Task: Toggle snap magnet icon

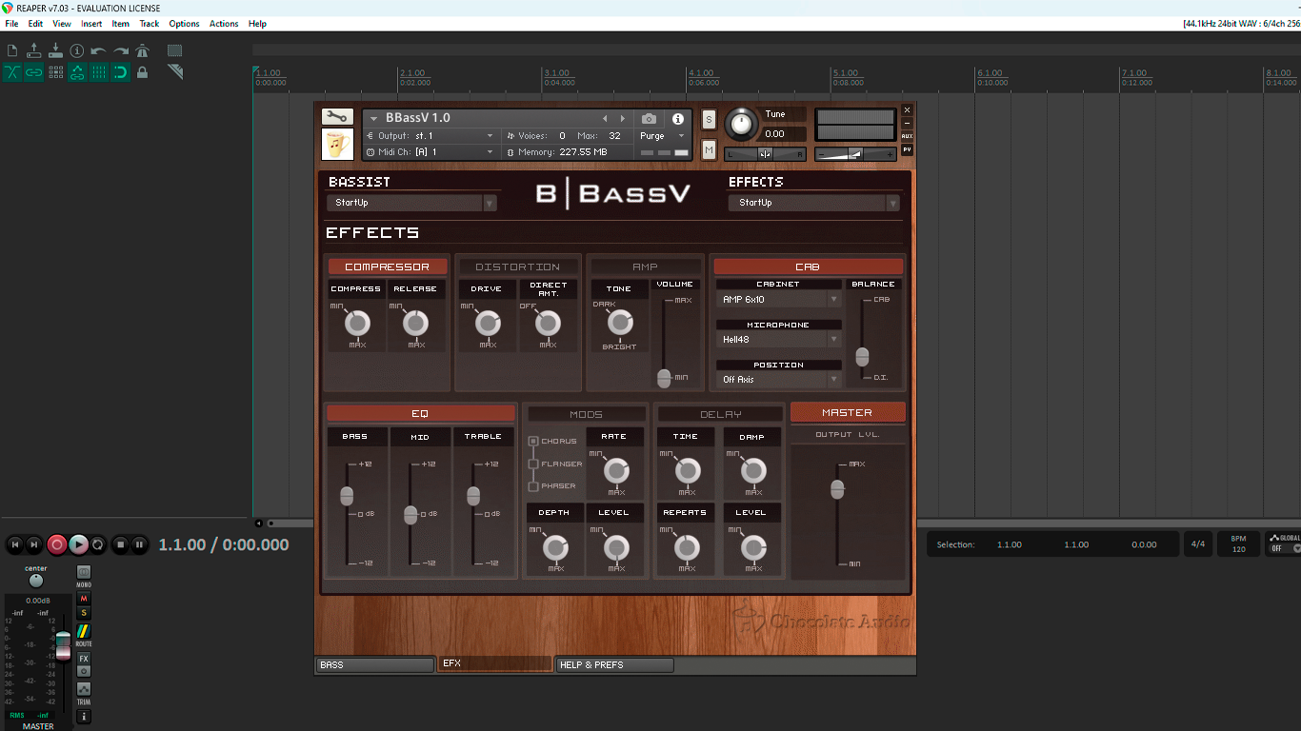Action: [121, 72]
